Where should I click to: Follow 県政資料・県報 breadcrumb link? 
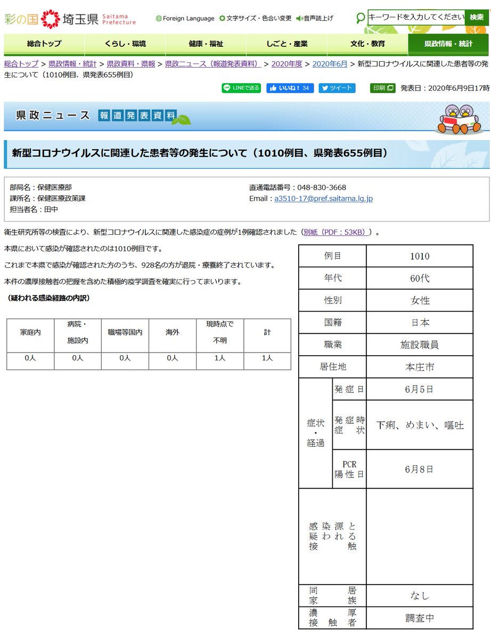pos(131,64)
